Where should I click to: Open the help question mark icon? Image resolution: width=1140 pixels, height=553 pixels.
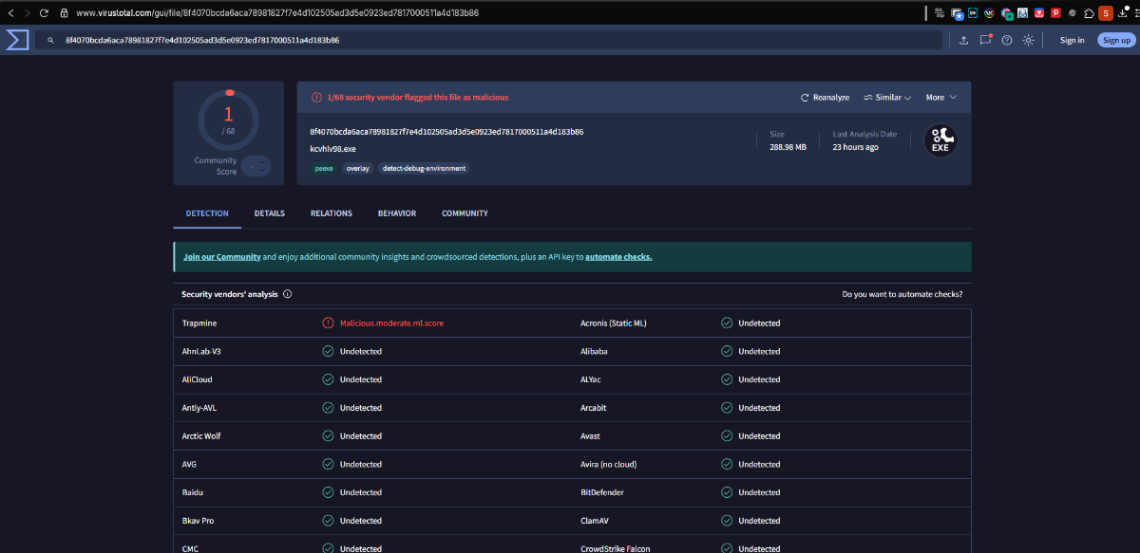(1006, 40)
